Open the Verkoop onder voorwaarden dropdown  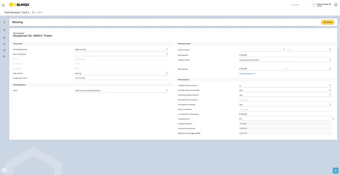285,90
